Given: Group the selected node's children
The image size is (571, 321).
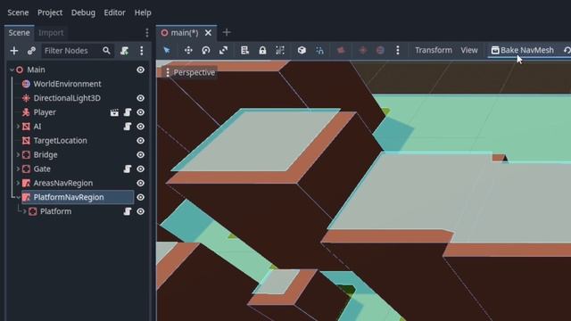Looking at the screenshot, I should point(280,50).
